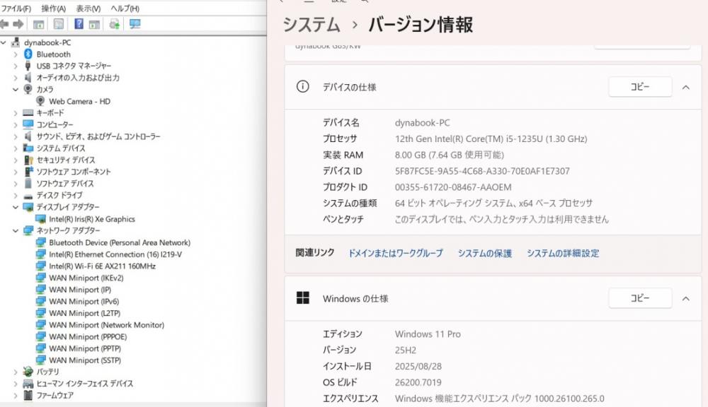Collapse the dynabook-PC root node
Screen dimensions: 708x407
4,42
